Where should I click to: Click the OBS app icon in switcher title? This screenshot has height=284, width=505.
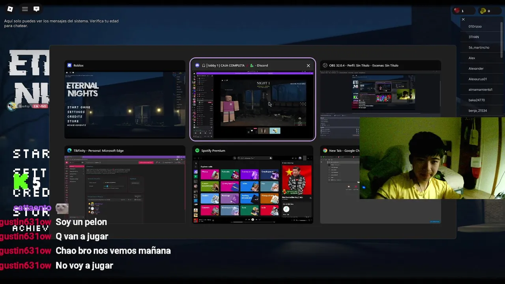pyautogui.click(x=325, y=65)
